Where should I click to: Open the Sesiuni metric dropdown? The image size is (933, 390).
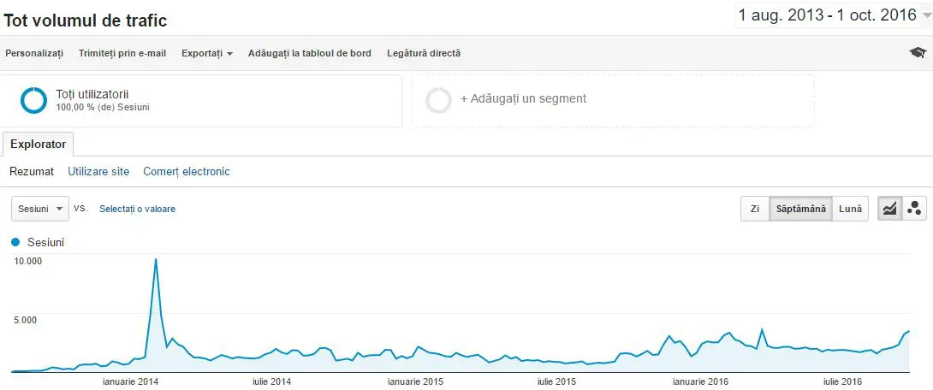40,209
